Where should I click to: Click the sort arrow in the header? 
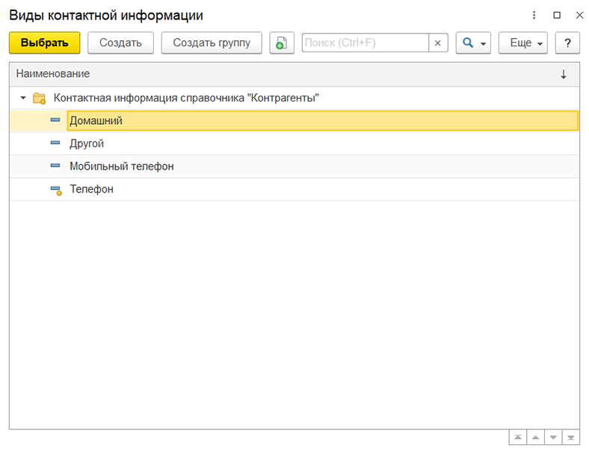coord(564,74)
